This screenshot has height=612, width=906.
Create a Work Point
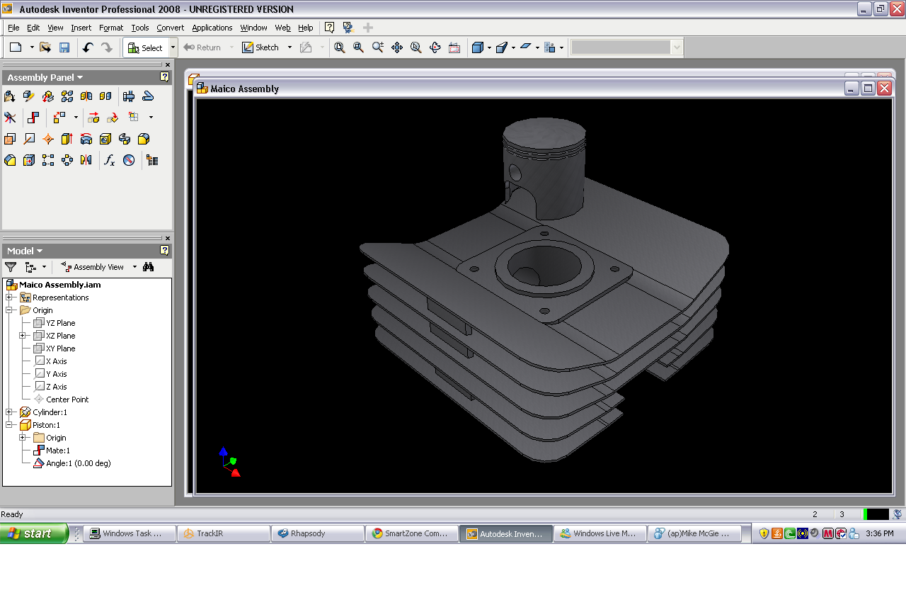[x=48, y=139]
